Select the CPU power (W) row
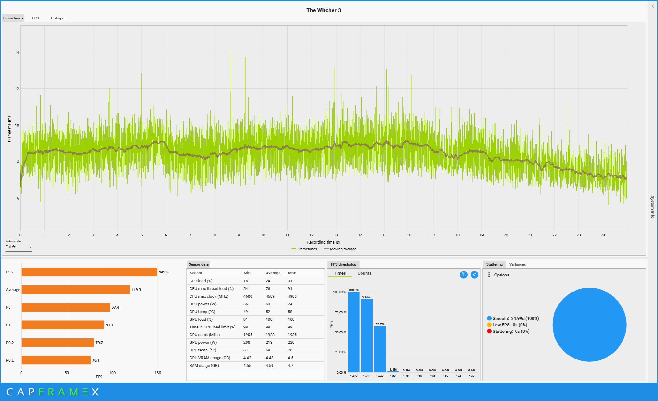 point(255,304)
